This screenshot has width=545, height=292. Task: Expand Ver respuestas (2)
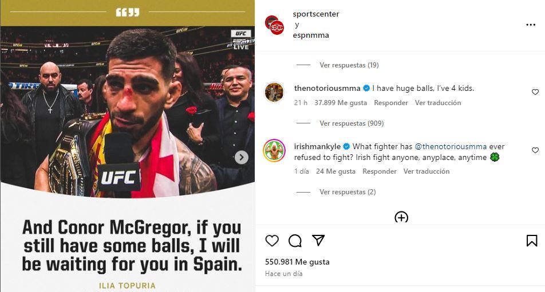(347, 192)
